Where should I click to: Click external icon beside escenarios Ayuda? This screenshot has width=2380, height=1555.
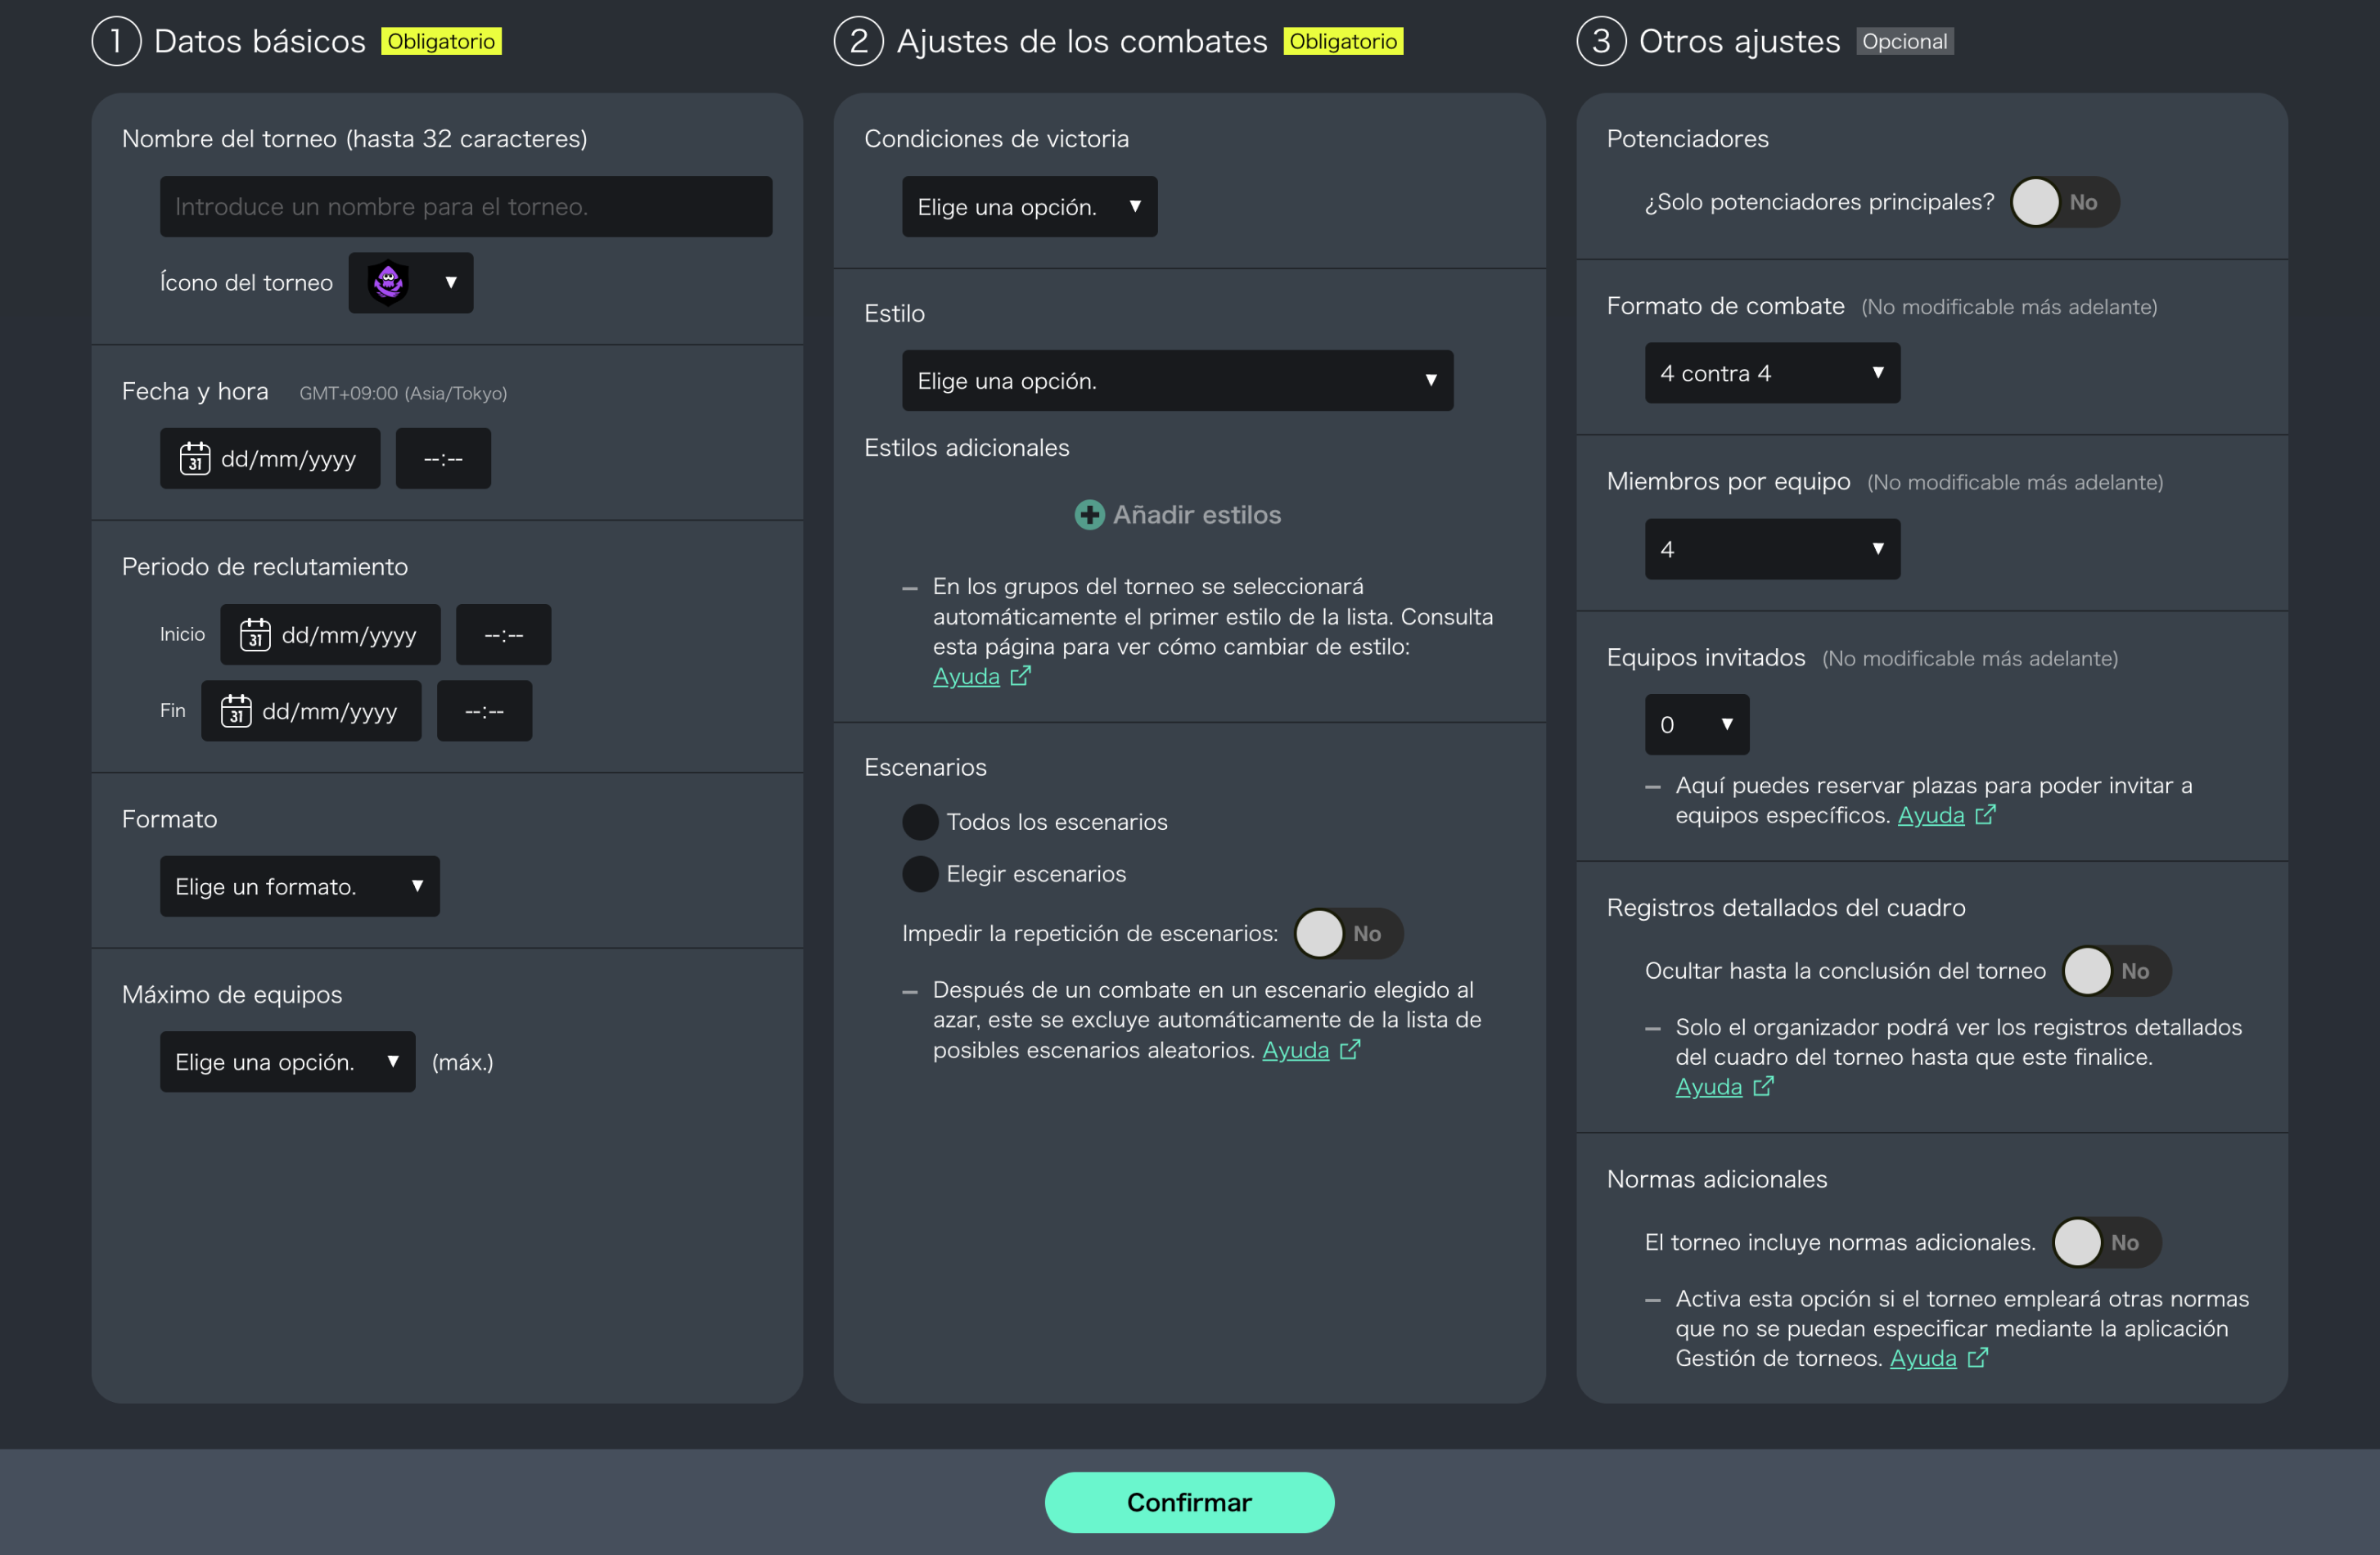pyautogui.click(x=1350, y=1050)
